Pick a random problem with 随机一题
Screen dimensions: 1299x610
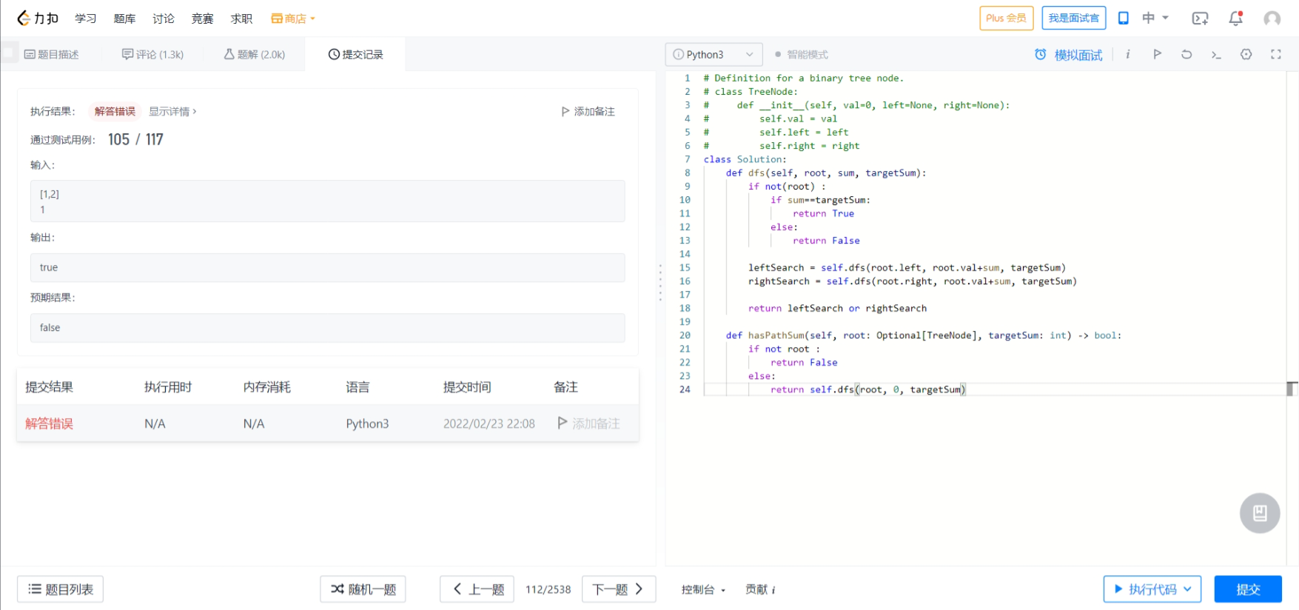363,589
